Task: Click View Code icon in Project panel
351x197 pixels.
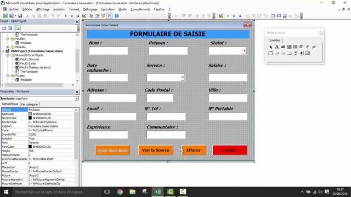Action: (x=4, y=28)
